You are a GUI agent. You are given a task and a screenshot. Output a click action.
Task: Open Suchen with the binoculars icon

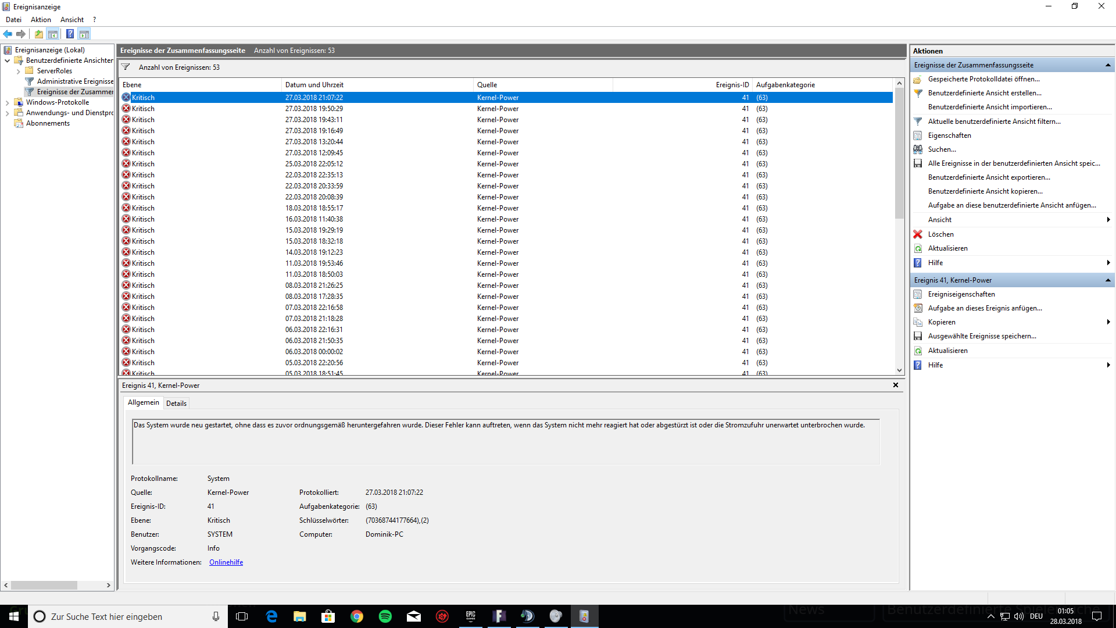(918, 149)
